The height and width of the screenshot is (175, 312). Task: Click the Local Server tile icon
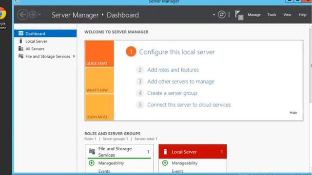click(165, 152)
